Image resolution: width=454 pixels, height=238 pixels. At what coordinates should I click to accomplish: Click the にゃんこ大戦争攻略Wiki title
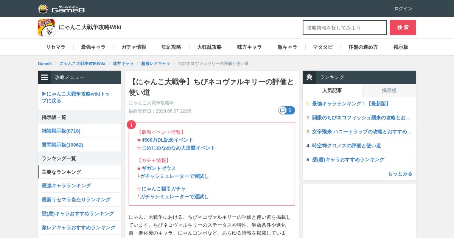(x=90, y=27)
